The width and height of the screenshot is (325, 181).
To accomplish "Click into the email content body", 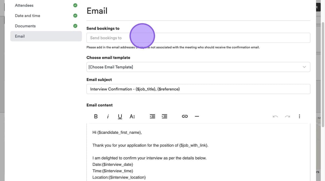I will click(x=198, y=152).
